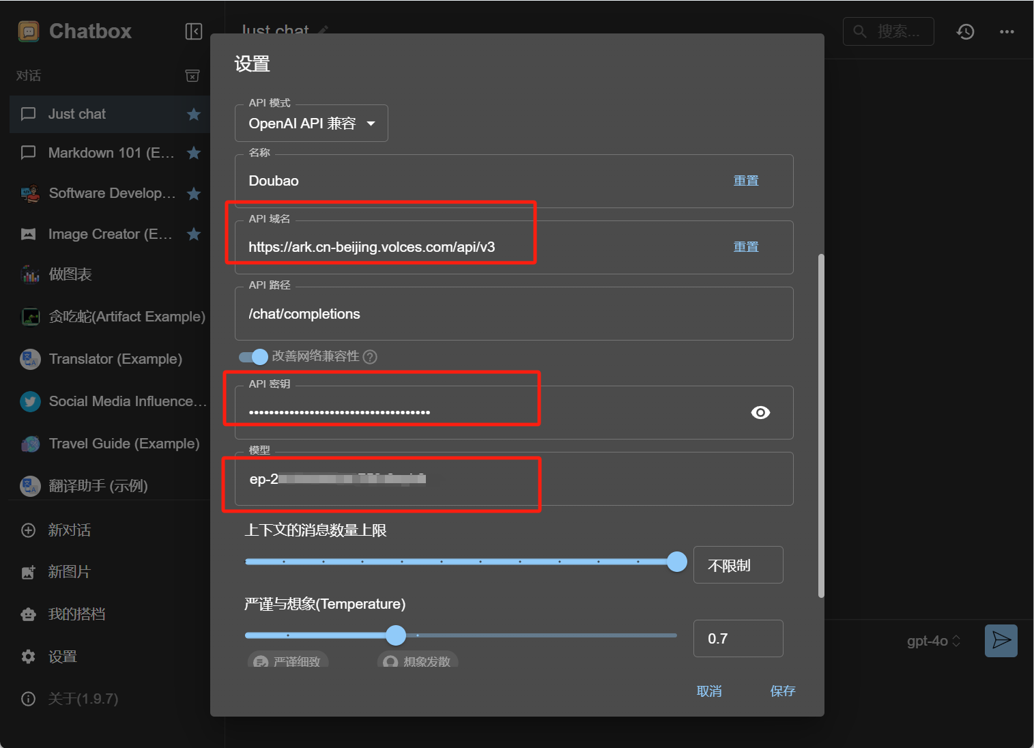Open chat history clock icon
The width and height of the screenshot is (1034, 748).
click(965, 31)
